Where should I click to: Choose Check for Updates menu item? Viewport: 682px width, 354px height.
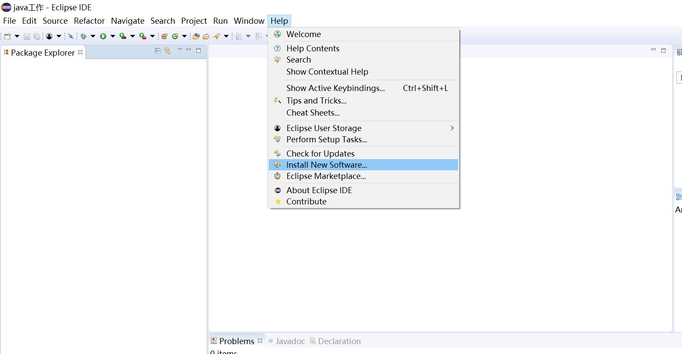pos(363,154)
